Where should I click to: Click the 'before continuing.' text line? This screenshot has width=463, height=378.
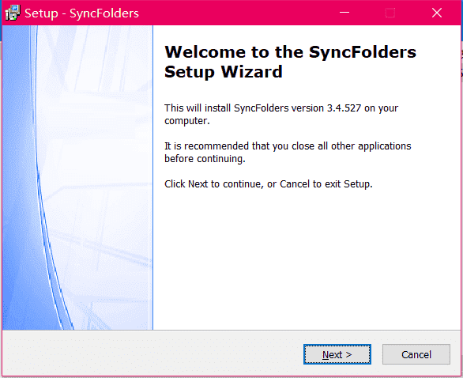click(x=205, y=159)
